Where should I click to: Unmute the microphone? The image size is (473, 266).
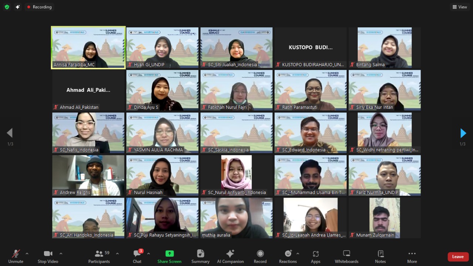click(x=16, y=256)
